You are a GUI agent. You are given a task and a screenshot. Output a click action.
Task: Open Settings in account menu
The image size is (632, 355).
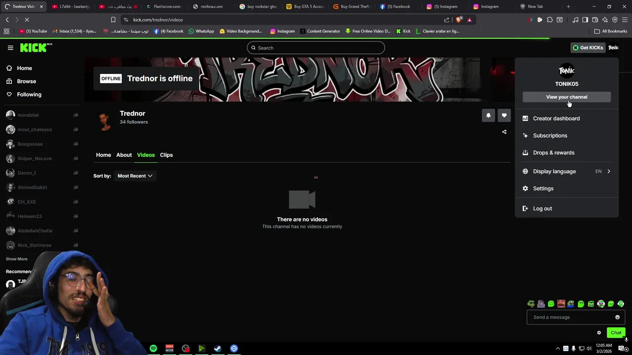pos(567,188)
